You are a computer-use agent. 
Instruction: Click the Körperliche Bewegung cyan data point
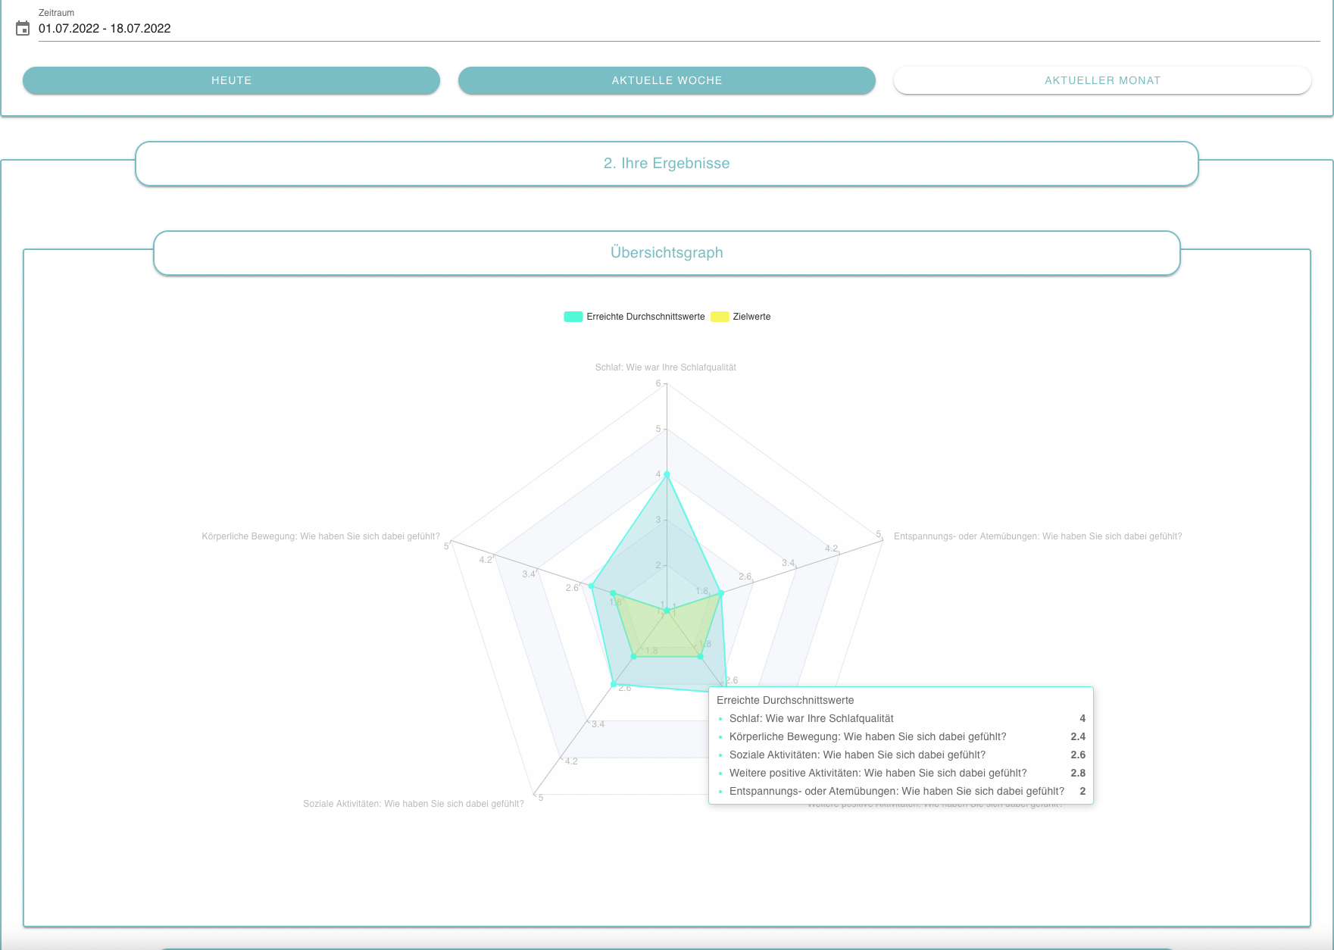click(x=592, y=586)
